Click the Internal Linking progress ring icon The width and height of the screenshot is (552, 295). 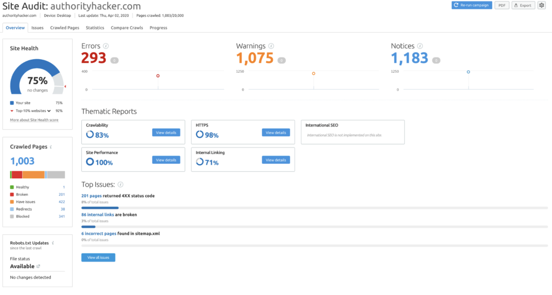click(x=199, y=161)
